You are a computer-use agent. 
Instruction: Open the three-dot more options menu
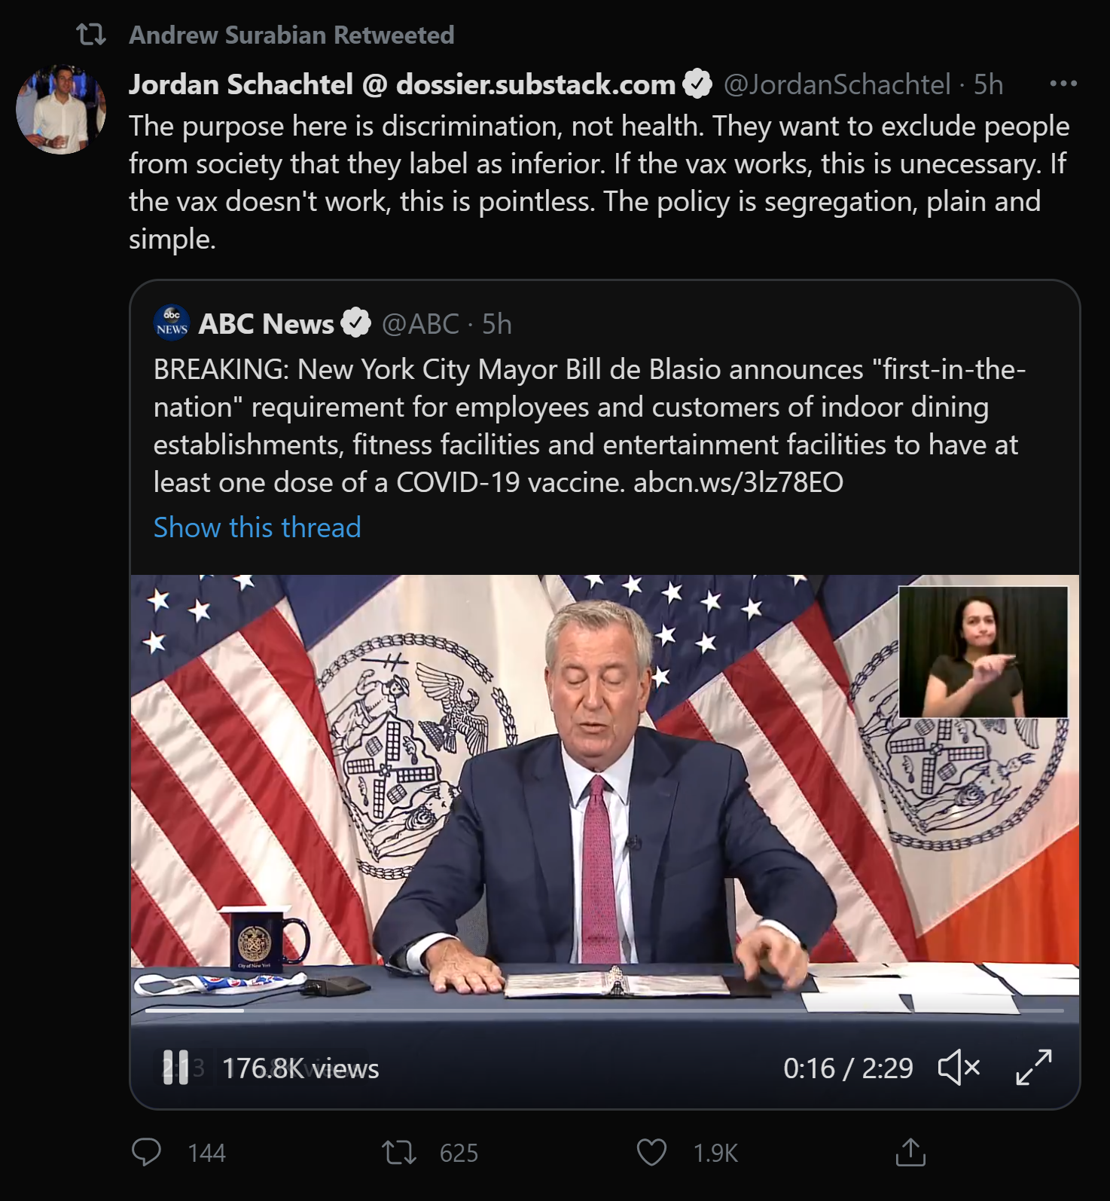click(x=1063, y=84)
